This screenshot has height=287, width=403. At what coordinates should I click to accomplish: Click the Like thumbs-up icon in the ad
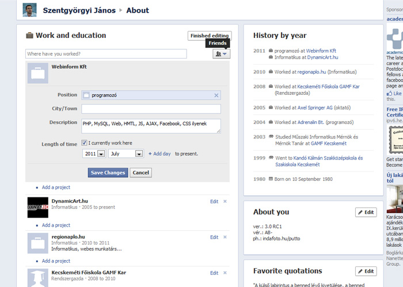390,93
